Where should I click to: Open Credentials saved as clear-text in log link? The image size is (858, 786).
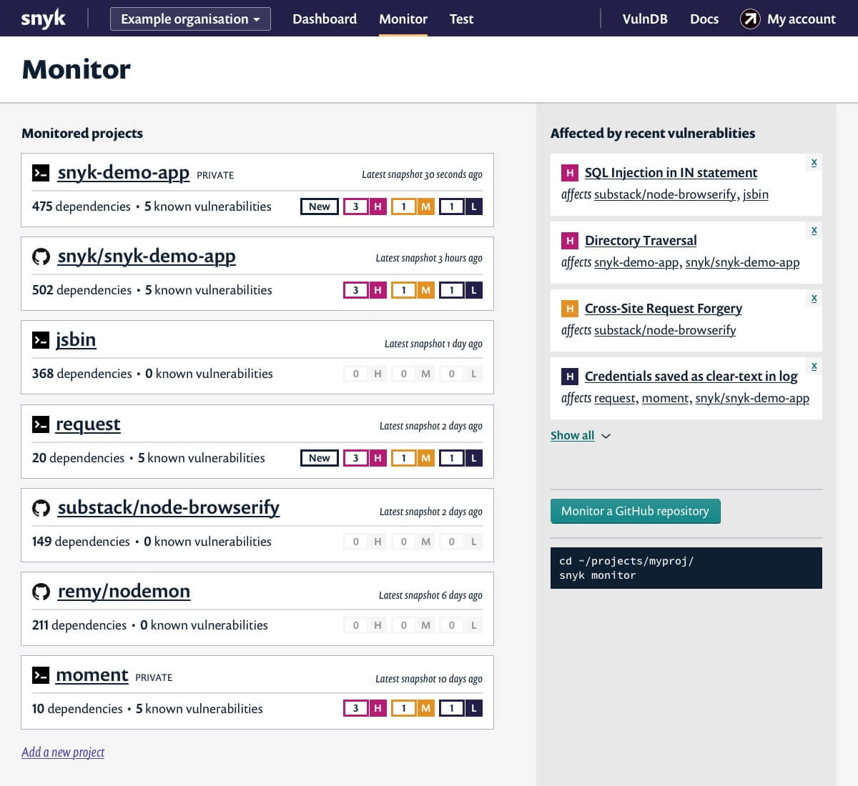(691, 376)
